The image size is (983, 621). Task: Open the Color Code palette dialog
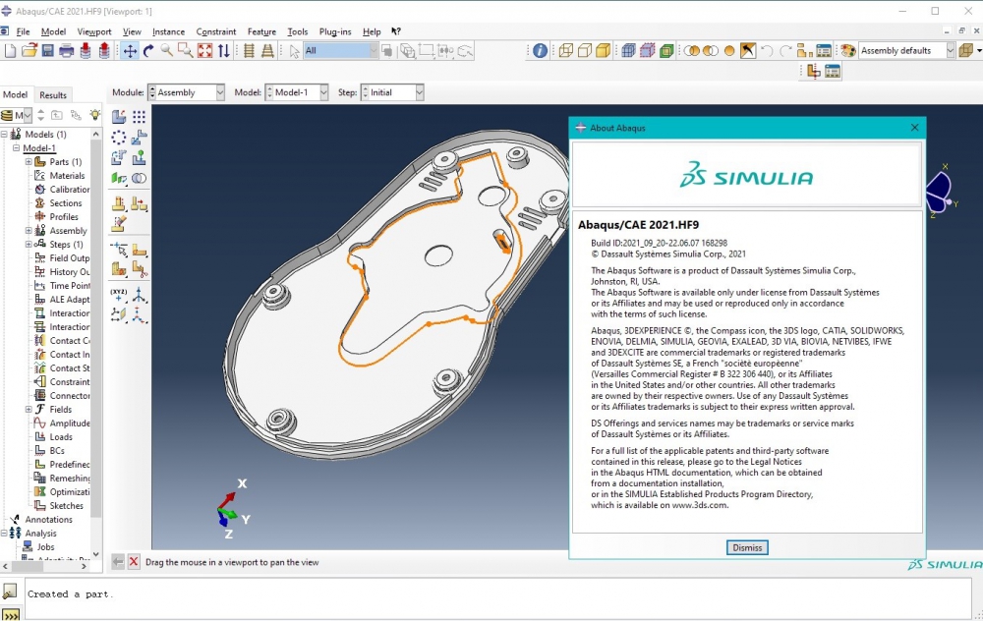pos(849,50)
